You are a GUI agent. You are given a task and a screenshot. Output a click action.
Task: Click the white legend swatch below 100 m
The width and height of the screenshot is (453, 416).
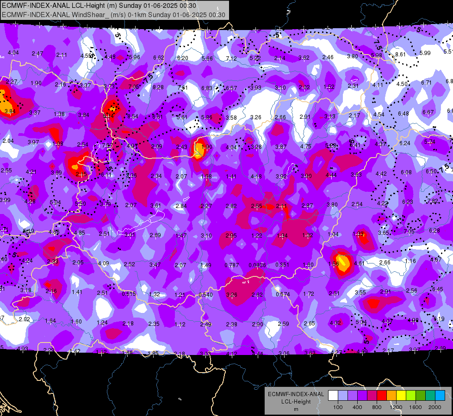click(x=333, y=396)
